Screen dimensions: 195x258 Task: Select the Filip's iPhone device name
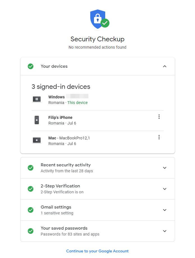pos(60,117)
